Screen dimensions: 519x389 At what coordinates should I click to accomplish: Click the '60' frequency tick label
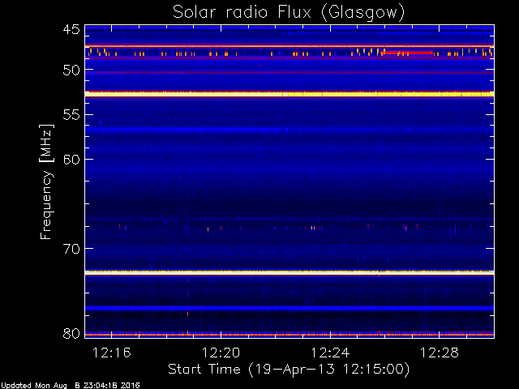(x=71, y=160)
